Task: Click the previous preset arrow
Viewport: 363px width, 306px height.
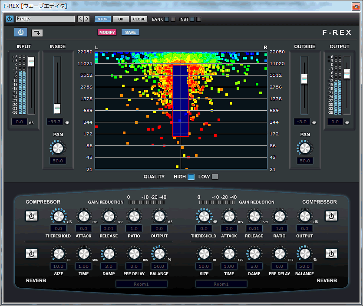Action: click(79, 19)
